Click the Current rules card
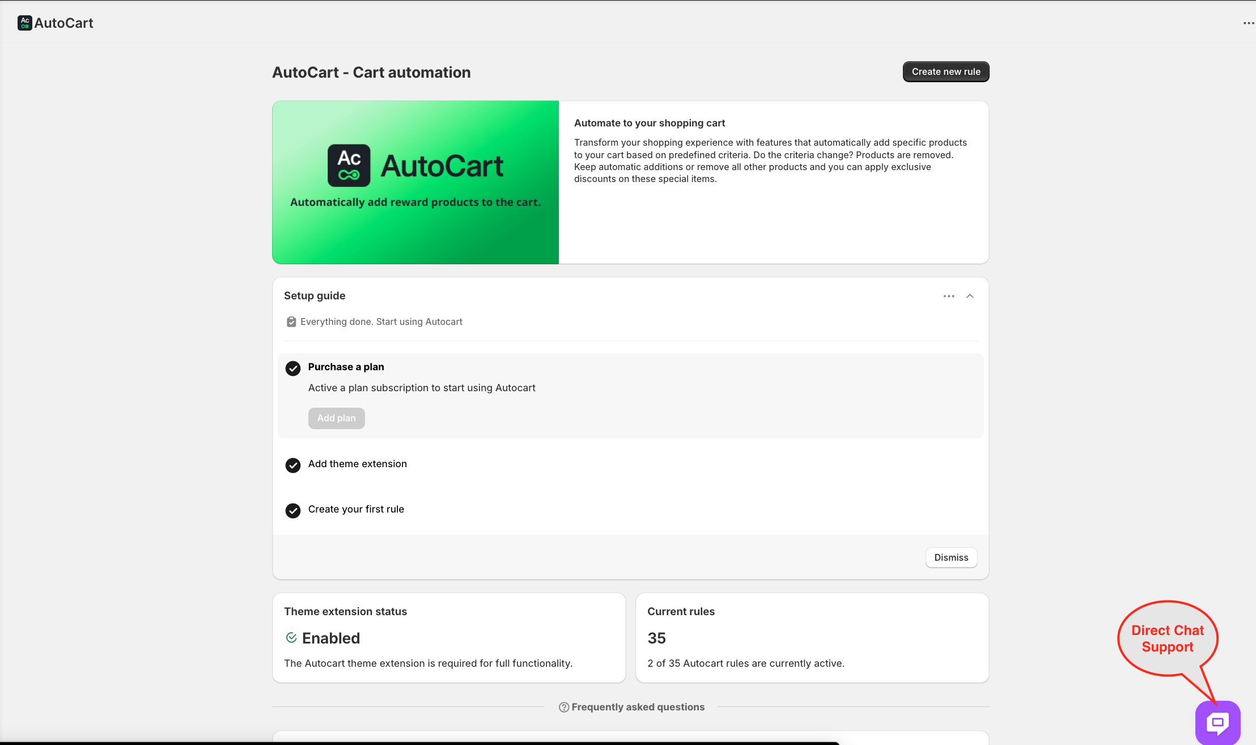1256x745 pixels. click(812, 638)
